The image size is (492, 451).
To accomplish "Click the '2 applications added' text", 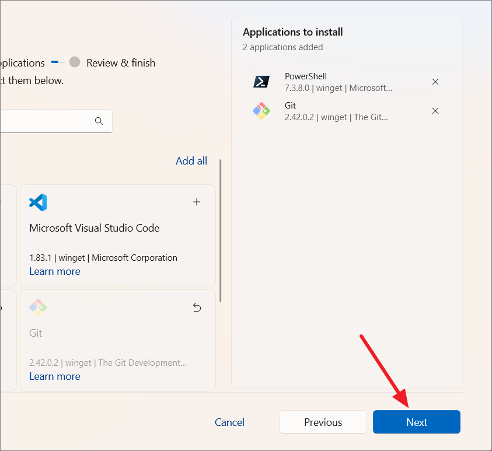I will pos(282,47).
